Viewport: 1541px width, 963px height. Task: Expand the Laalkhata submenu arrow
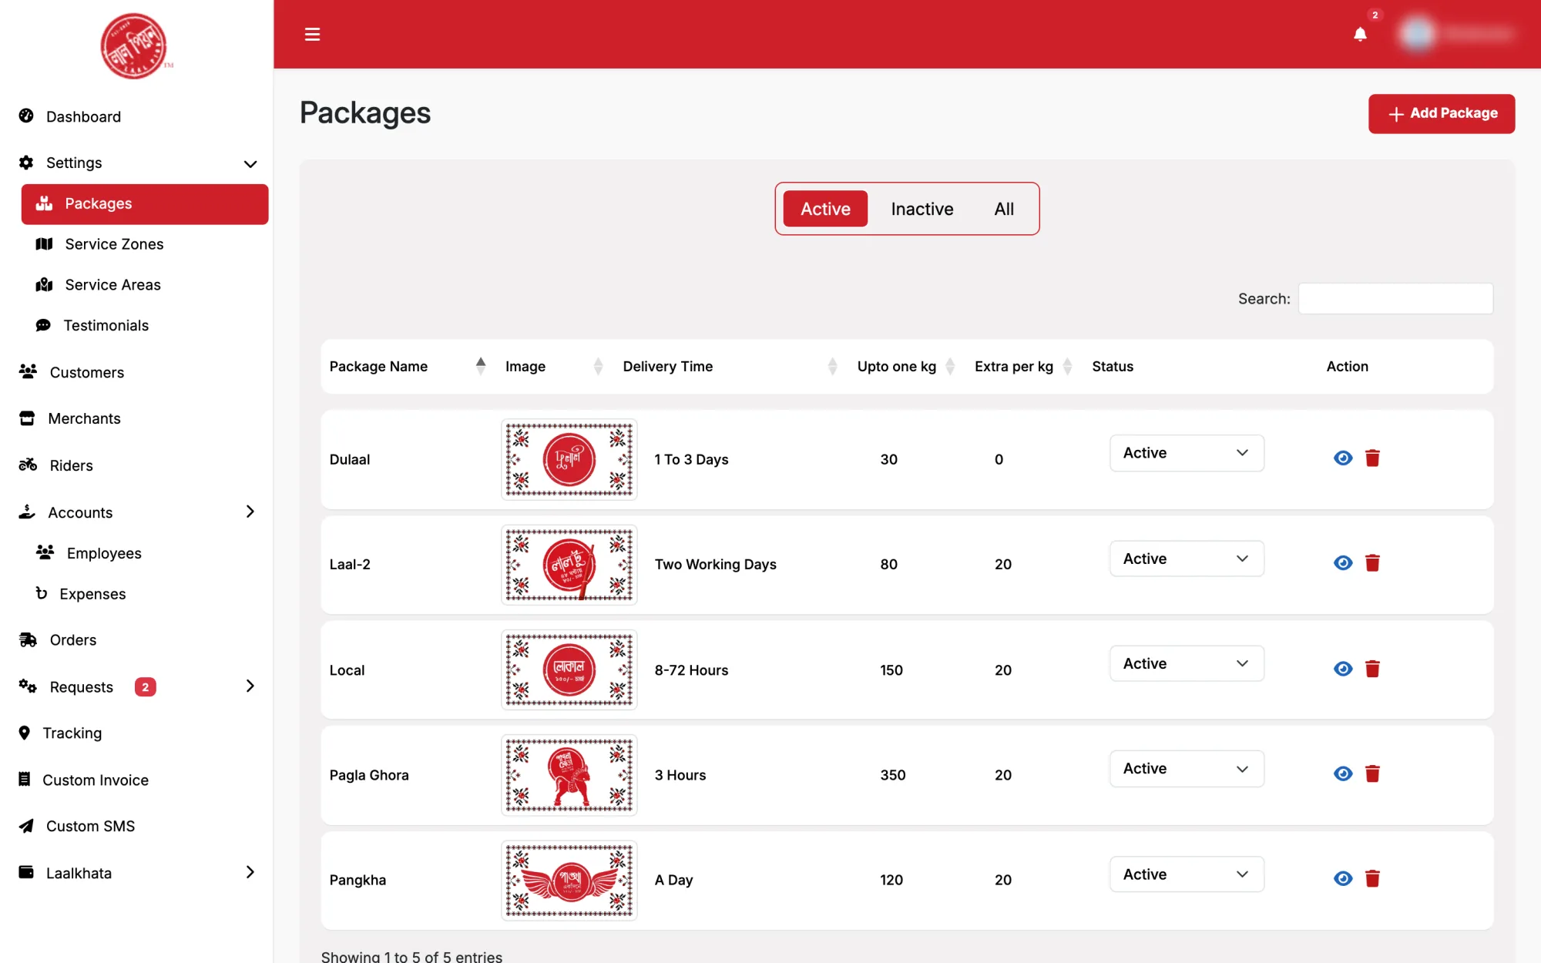click(x=250, y=873)
